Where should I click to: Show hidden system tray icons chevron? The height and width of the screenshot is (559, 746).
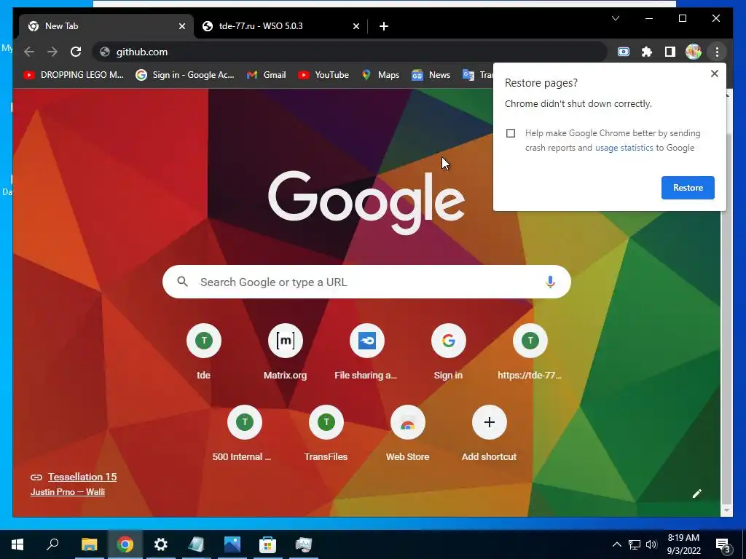point(616,544)
